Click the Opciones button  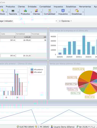(65, 21)
